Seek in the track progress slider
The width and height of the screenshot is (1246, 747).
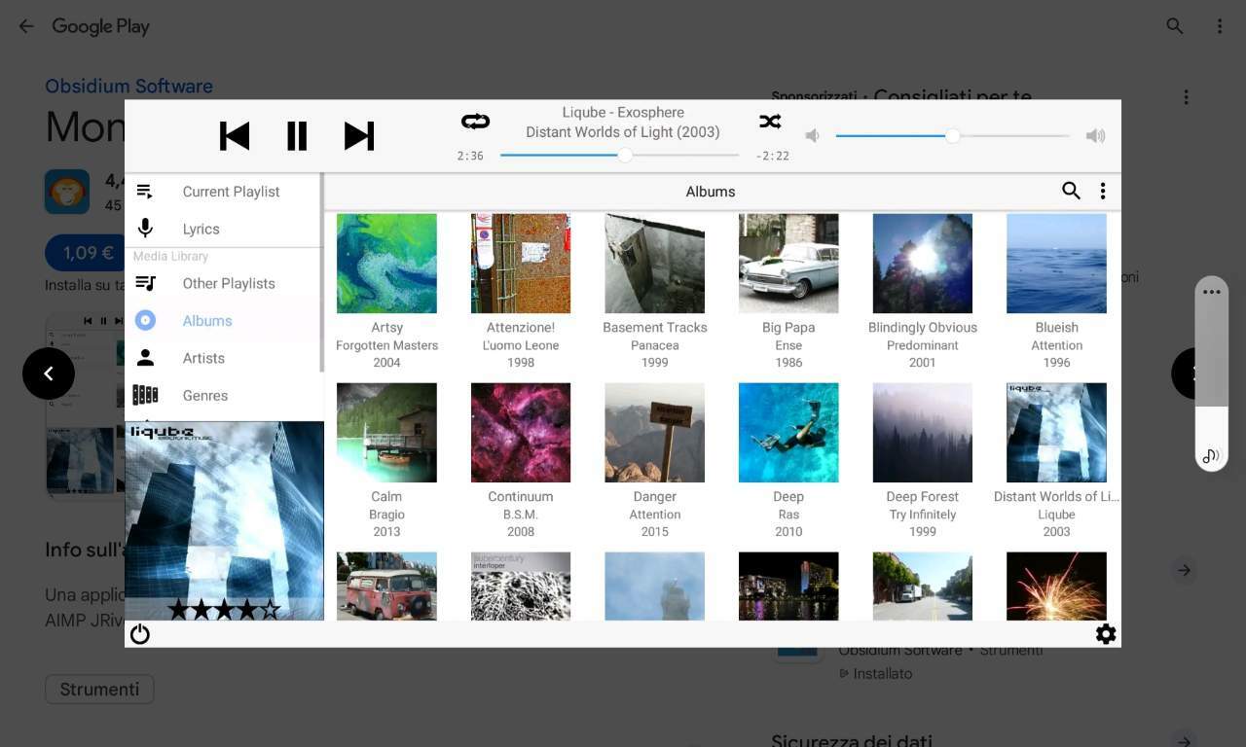620,156
